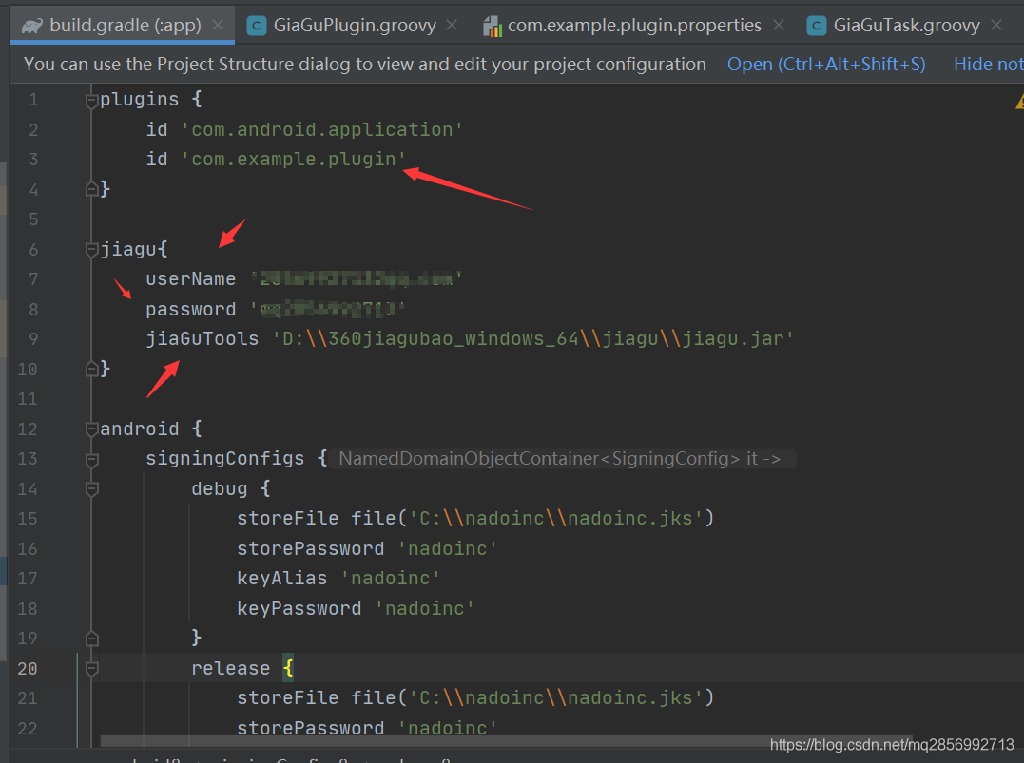Fold the android block on line 12

(x=92, y=429)
